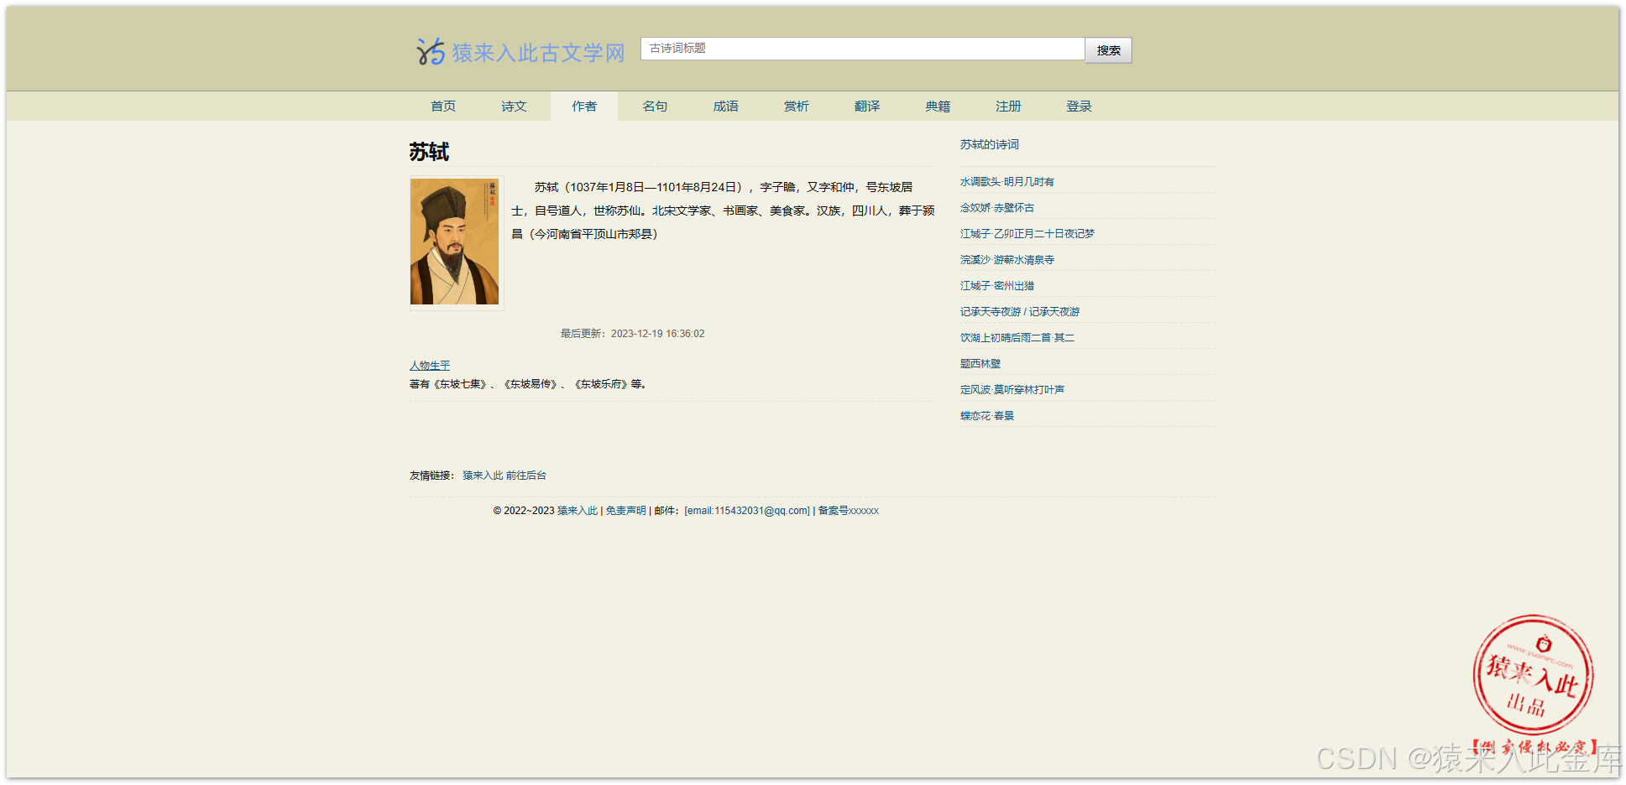Viewport: 1626px width, 785px height.
Task: Click 前往后台 admin link
Action: pos(526,476)
